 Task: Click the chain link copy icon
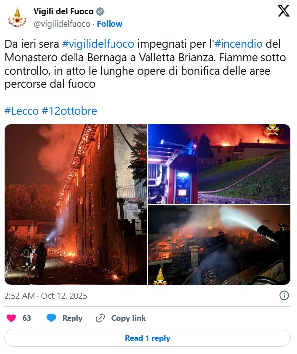(100, 318)
